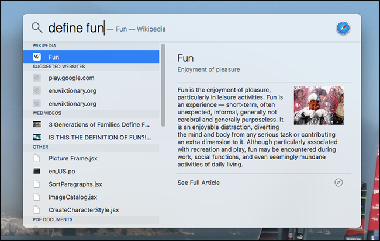Click the 3 Generations video thumbnail
The image size is (380, 241).
pos(37,124)
